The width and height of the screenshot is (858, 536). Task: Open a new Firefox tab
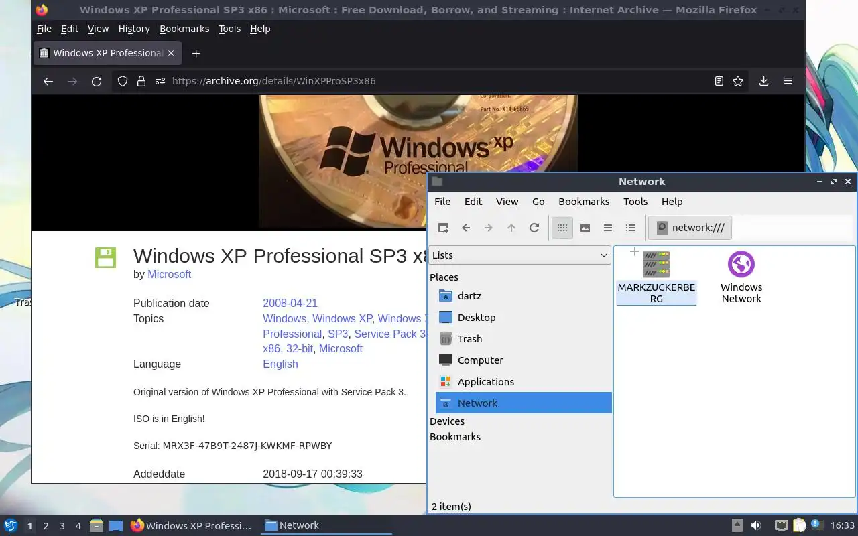[x=196, y=53]
